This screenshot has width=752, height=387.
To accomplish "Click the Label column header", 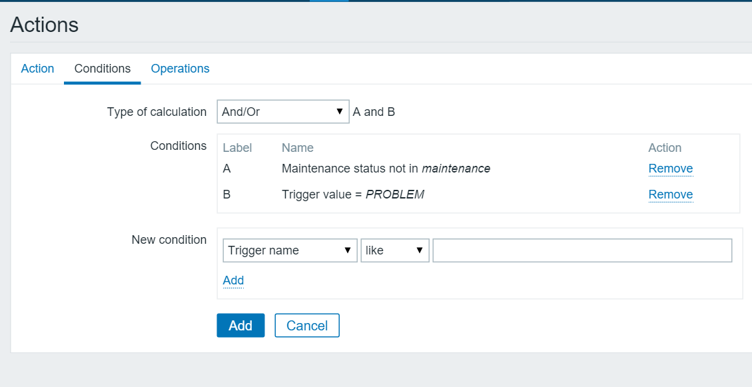I will (x=238, y=147).
